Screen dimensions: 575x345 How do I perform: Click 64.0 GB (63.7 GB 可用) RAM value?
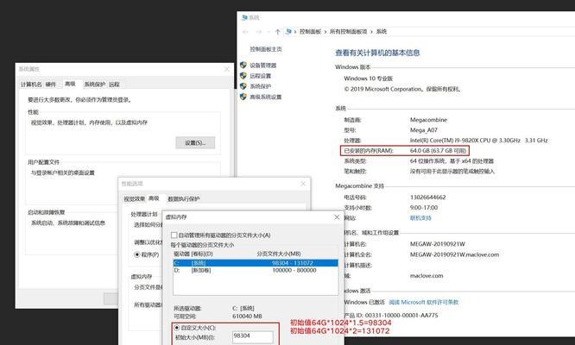[x=438, y=151]
